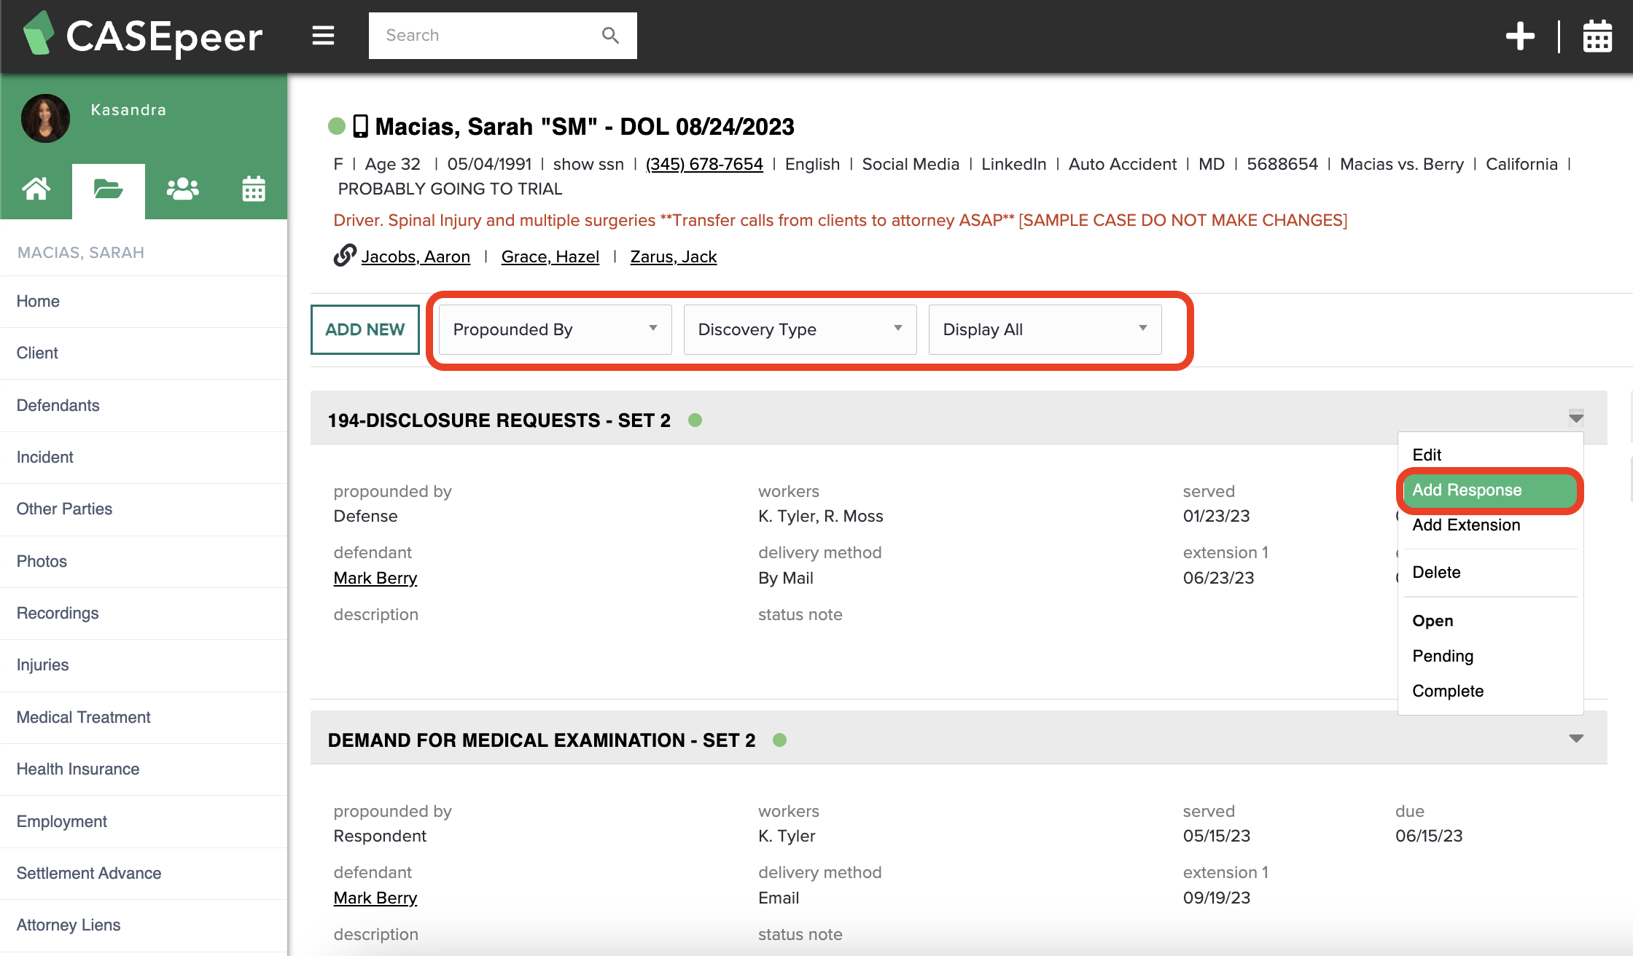Viewport: 1633px width, 956px height.
Task: Open the calendar icon in top header
Action: pos(1597,36)
